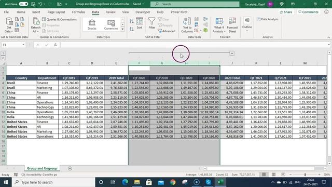Switch to the Power Pivot tab

point(179,12)
